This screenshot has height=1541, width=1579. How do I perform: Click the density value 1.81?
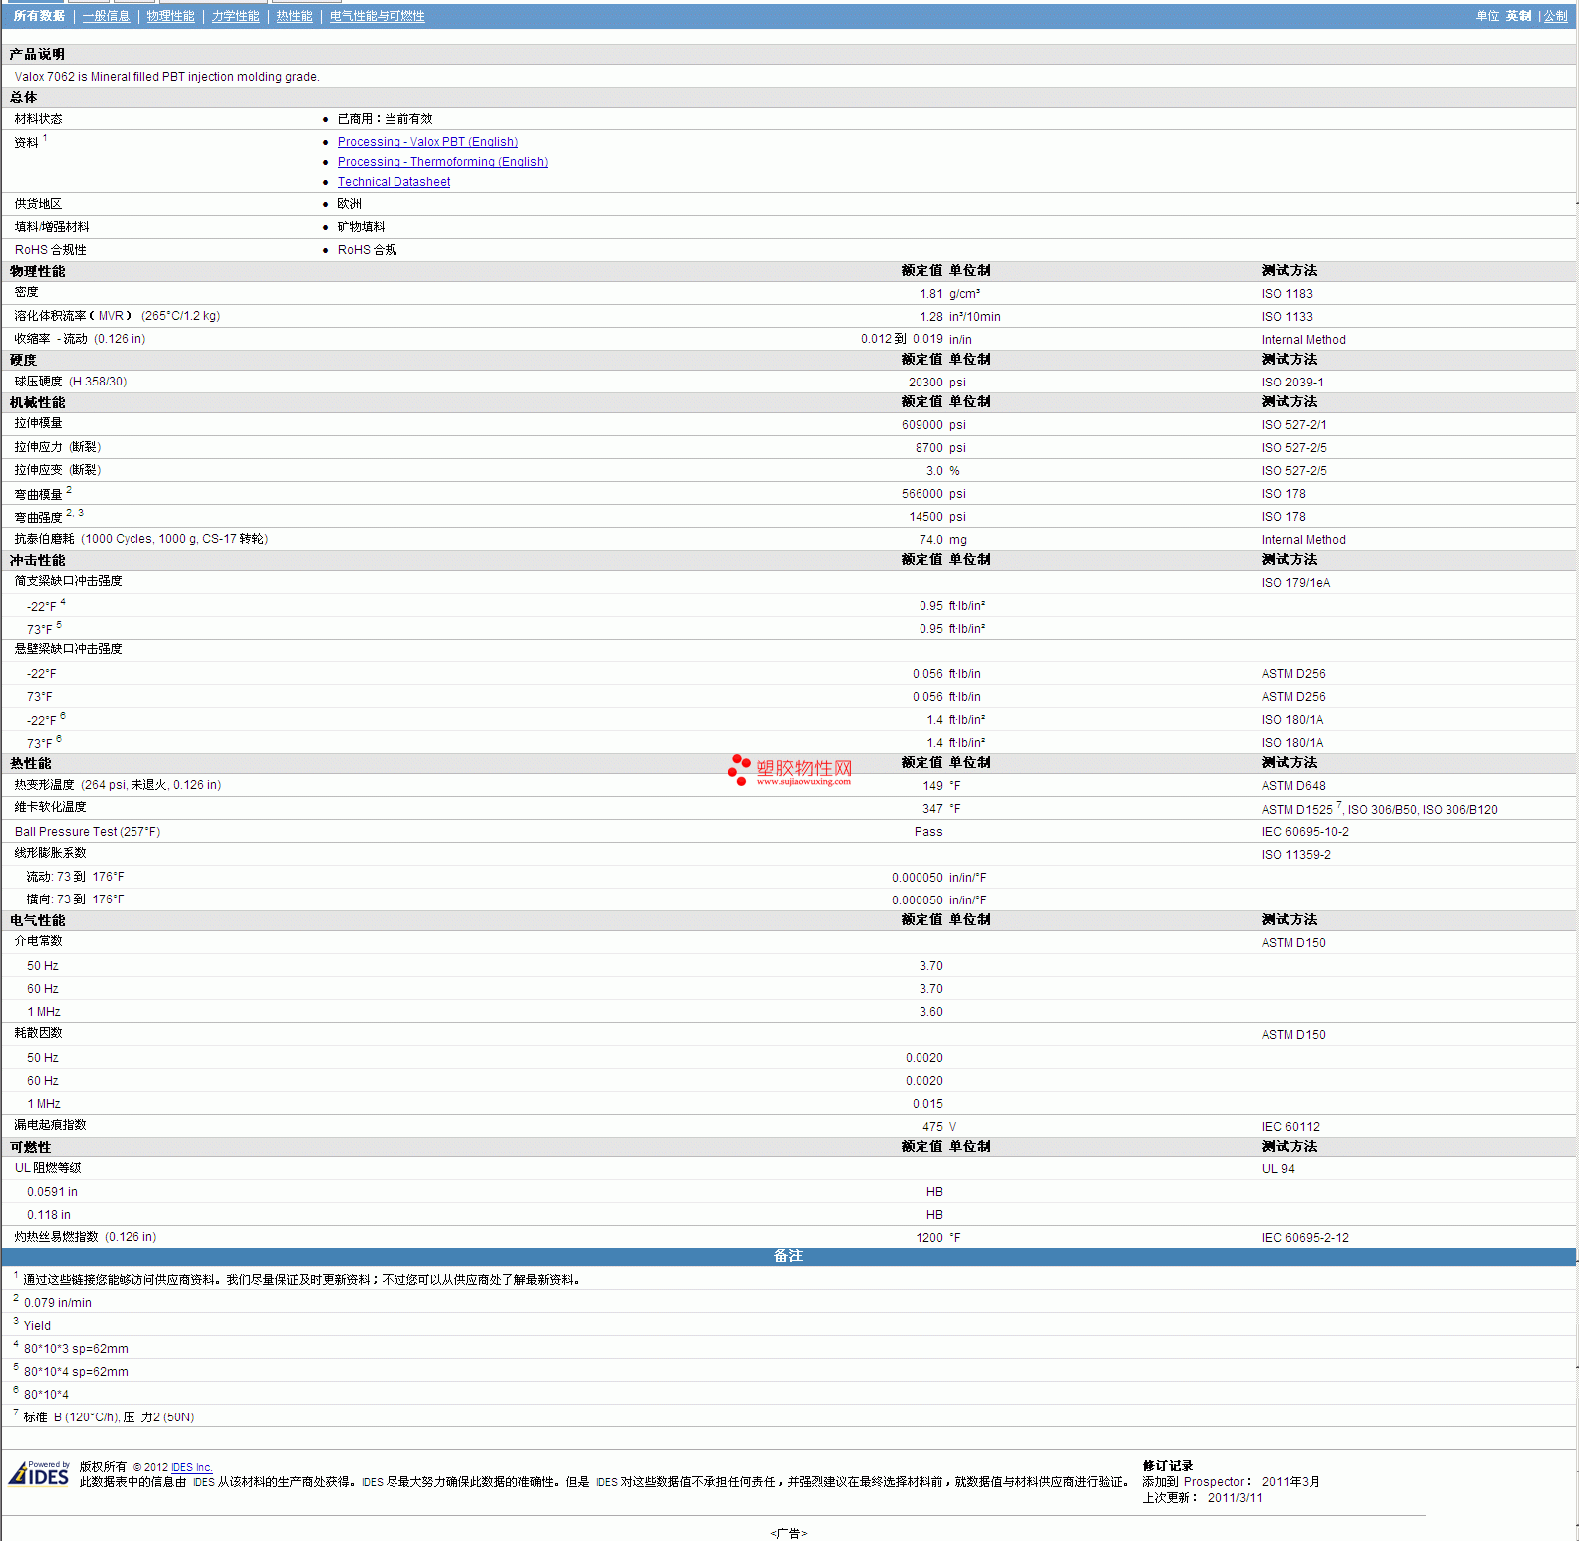(x=931, y=294)
